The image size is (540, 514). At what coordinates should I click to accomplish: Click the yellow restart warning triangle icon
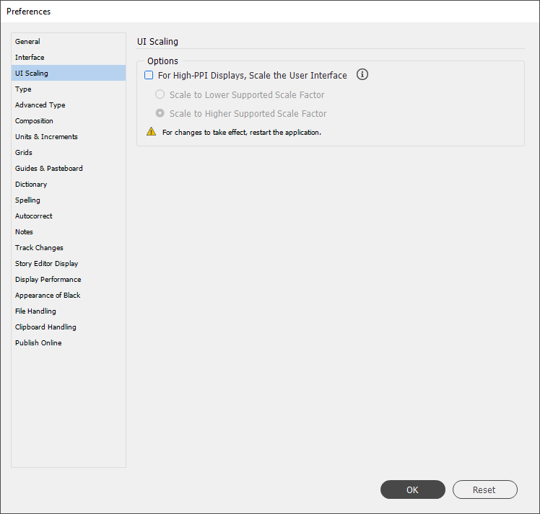coord(151,132)
